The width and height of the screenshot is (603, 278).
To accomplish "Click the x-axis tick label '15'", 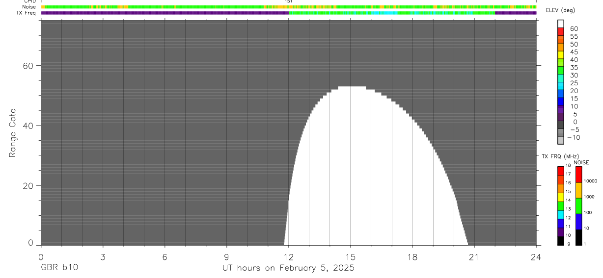I will point(350,257).
